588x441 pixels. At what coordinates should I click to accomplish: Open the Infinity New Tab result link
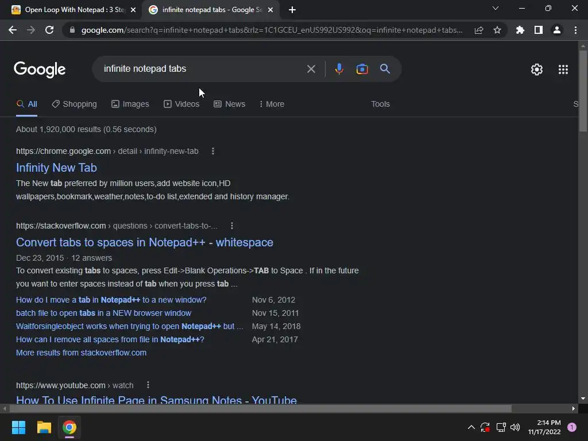[56, 168]
